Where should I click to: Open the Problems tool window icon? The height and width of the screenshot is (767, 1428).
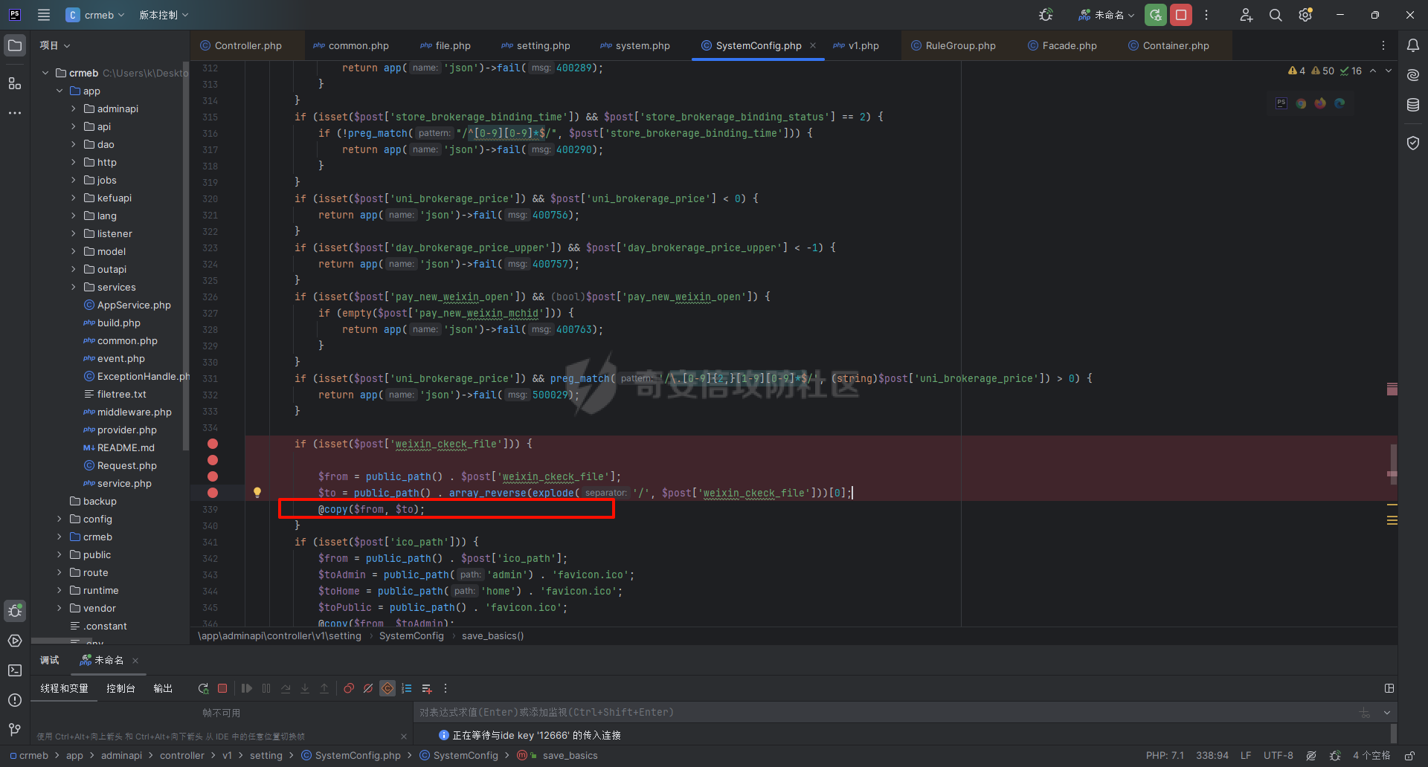[x=15, y=700]
